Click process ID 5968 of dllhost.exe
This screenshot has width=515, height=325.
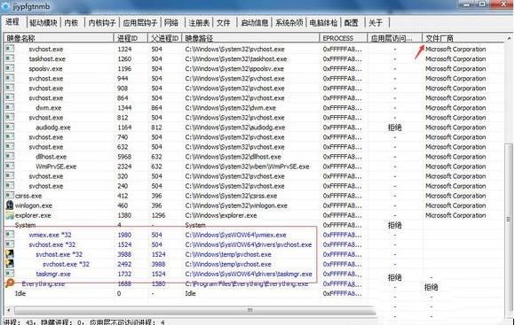[x=124, y=157]
